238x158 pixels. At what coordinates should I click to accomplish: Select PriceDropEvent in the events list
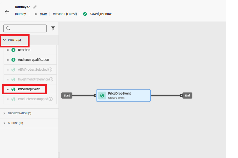(x=30, y=89)
